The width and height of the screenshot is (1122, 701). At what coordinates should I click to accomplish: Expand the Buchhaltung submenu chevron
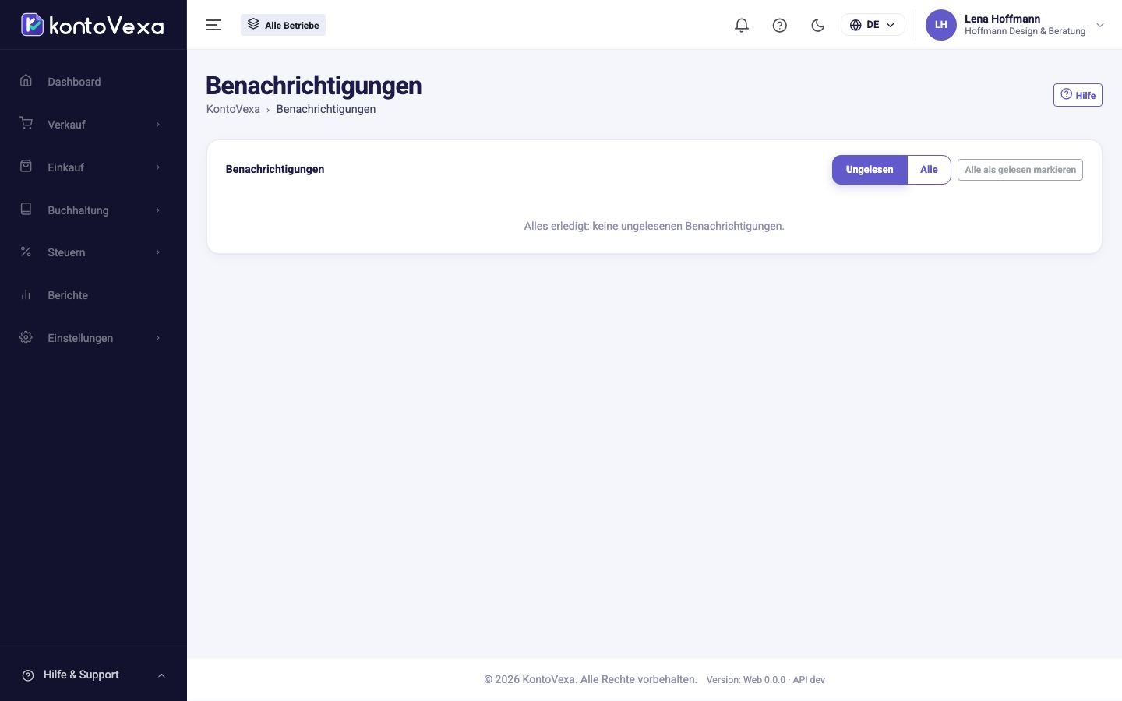tap(158, 210)
